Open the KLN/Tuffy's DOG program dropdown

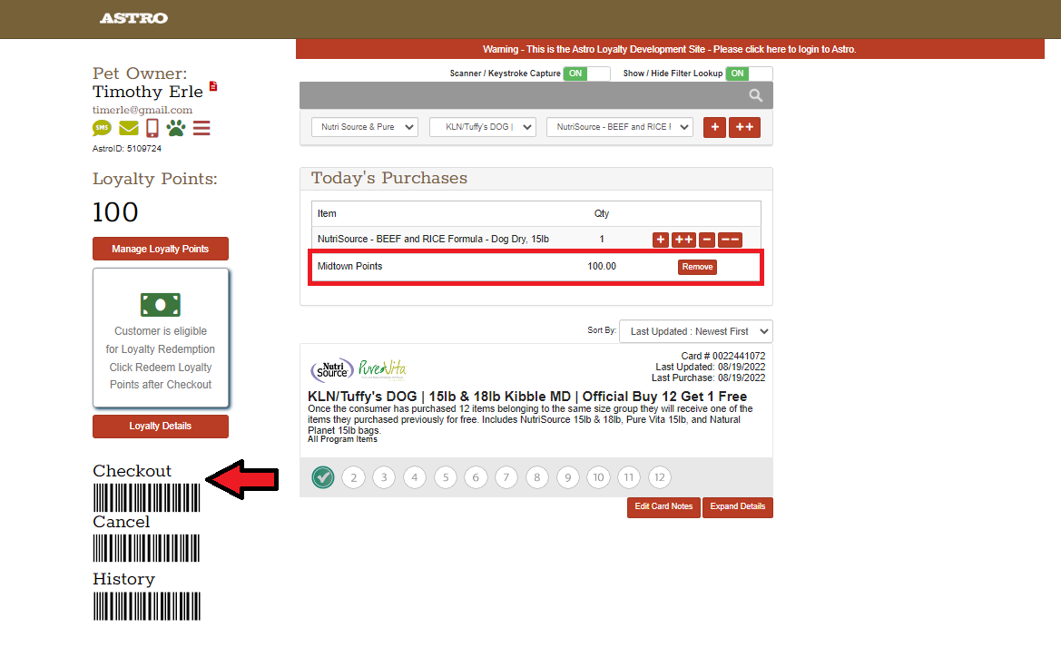pos(482,127)
